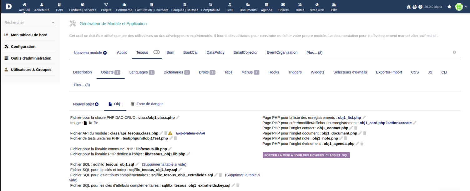Expand the Plus... (3) tabs list
The height and width of the screenshot is (191, 470).
82,85
